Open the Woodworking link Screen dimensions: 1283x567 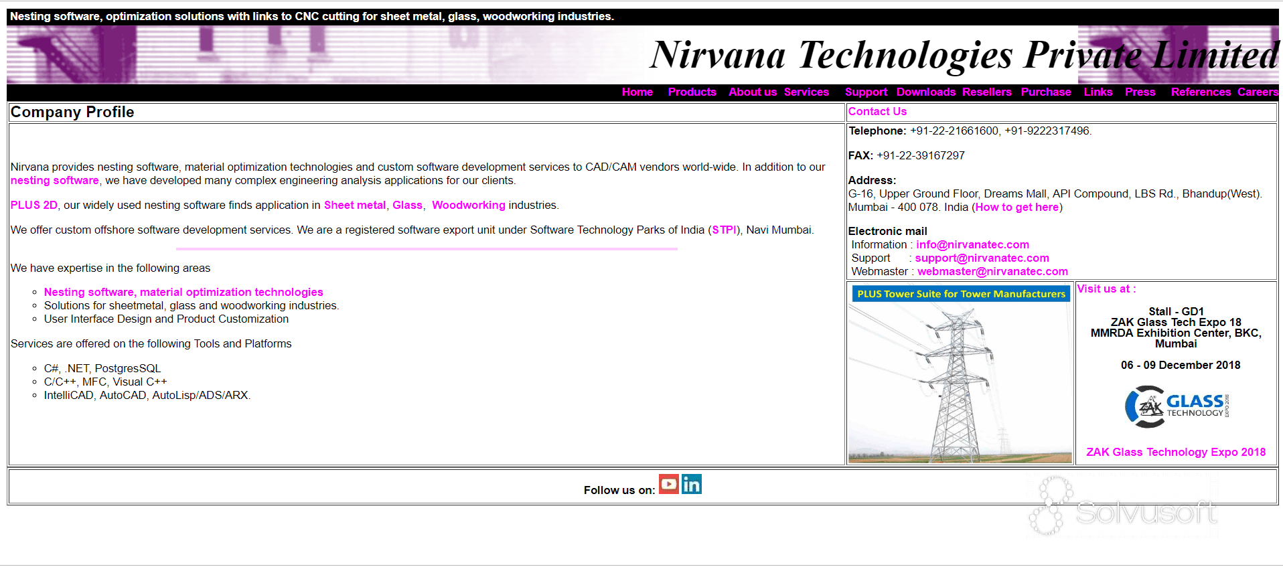tap(469, 206)
